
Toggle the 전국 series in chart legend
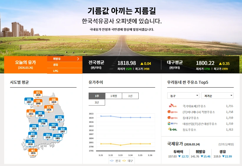115,161
